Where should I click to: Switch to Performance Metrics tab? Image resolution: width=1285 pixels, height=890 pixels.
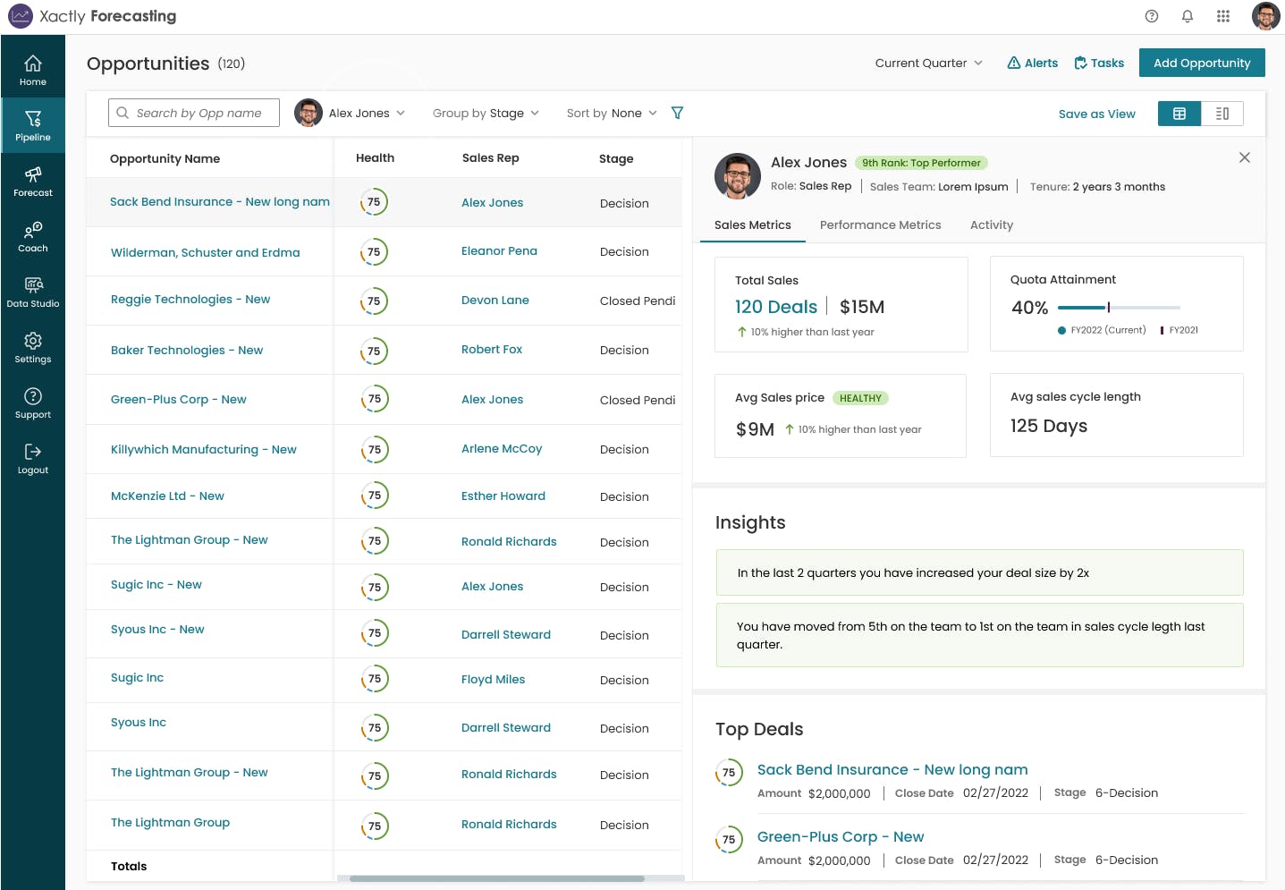tap(881, 225)
